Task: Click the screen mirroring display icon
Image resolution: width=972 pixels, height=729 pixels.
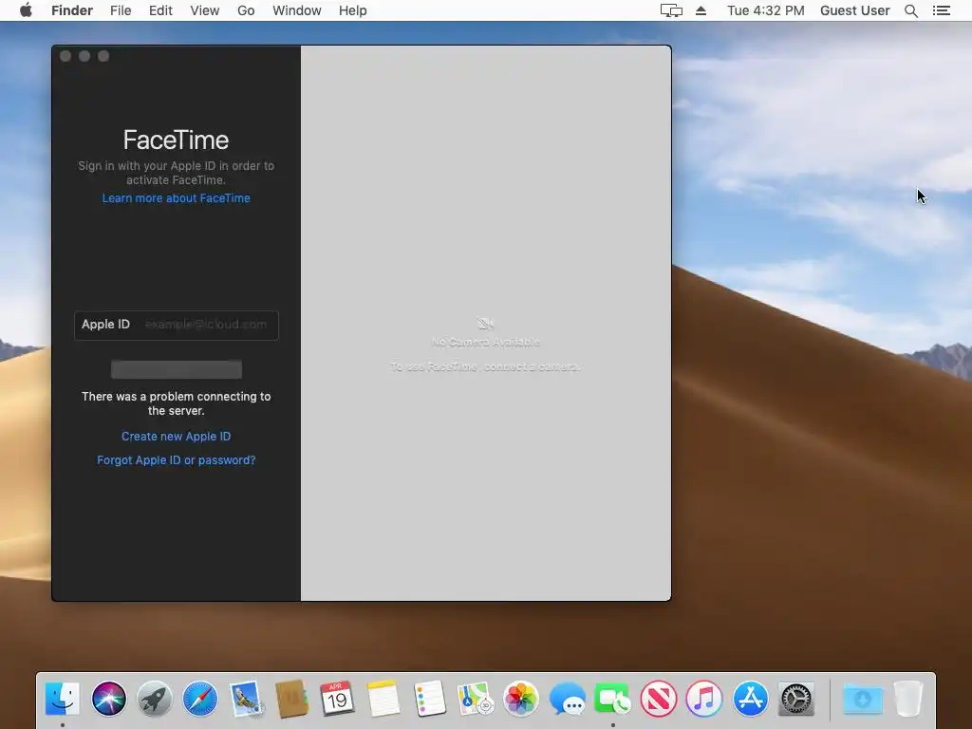Action: pos(671,10)
